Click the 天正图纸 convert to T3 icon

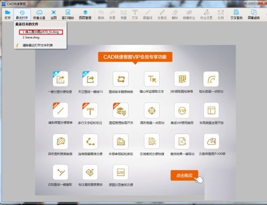[90, 79]
